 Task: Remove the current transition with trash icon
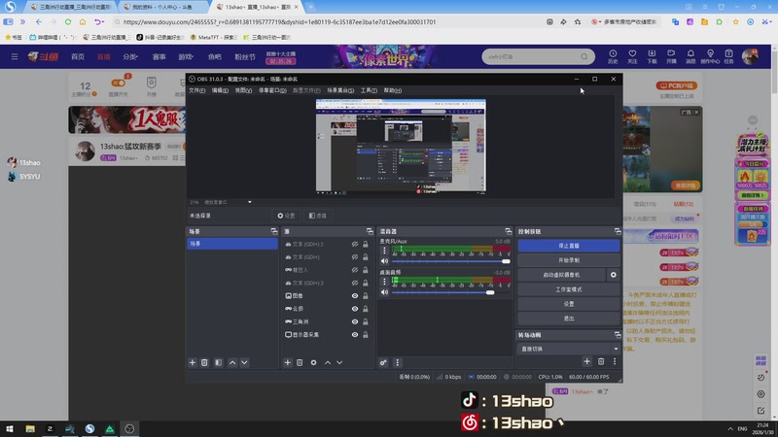pyautogui.click(x=601, y=361)
